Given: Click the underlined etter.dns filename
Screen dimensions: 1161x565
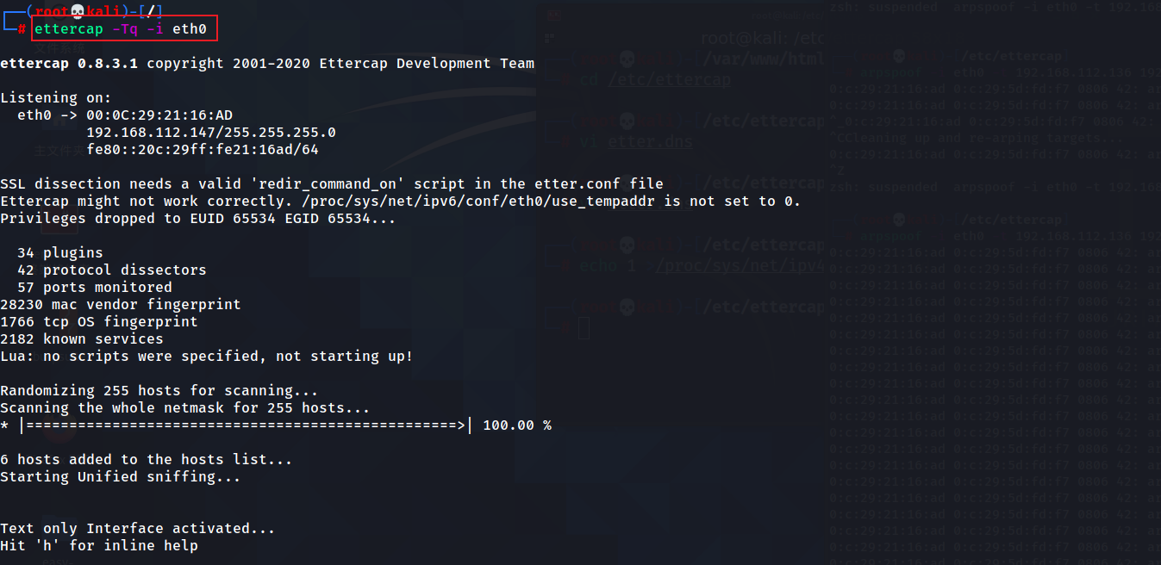Looking at the screenshot, I should coord(650,142).
